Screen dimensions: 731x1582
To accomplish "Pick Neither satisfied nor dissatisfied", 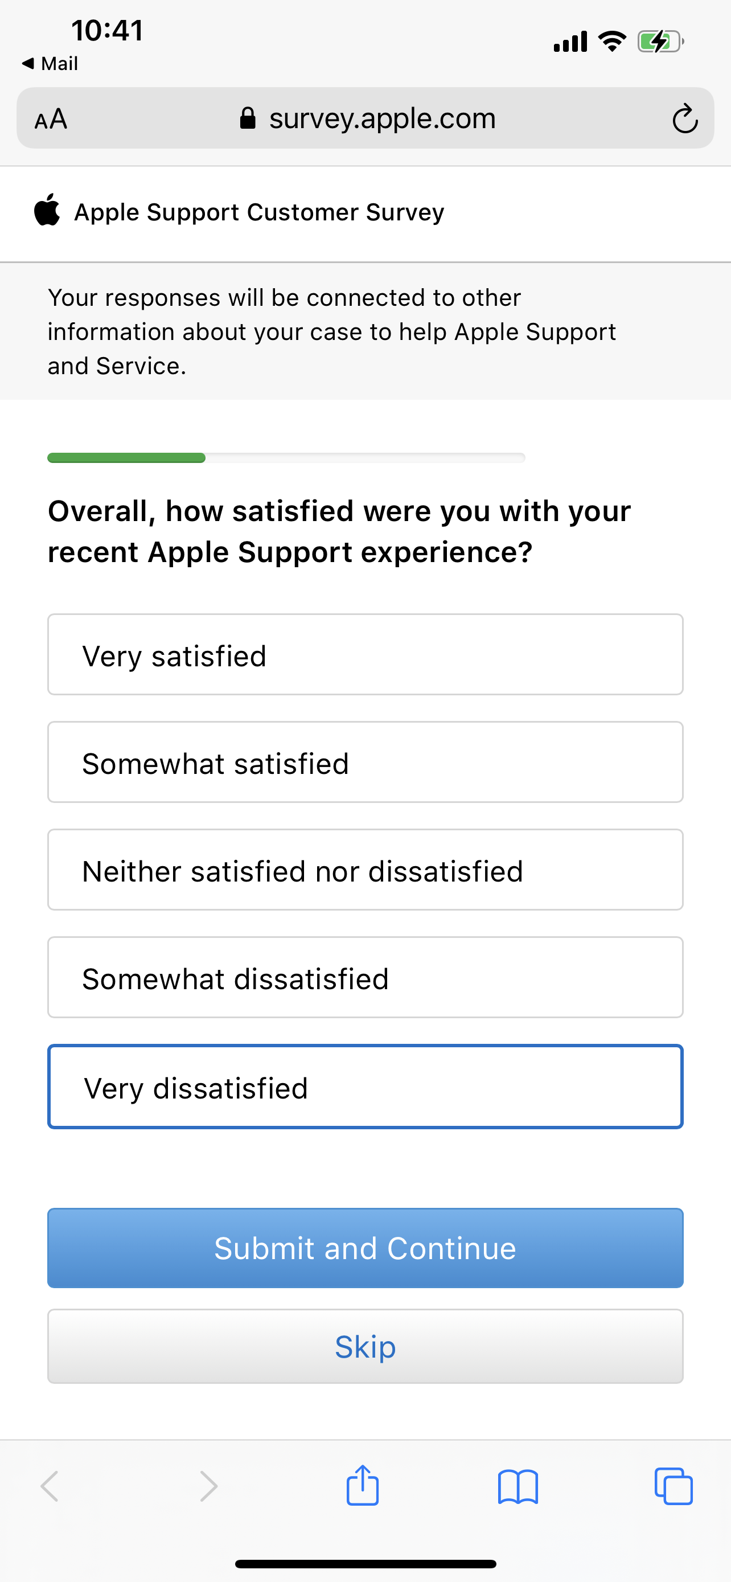I will click(365, 870).
